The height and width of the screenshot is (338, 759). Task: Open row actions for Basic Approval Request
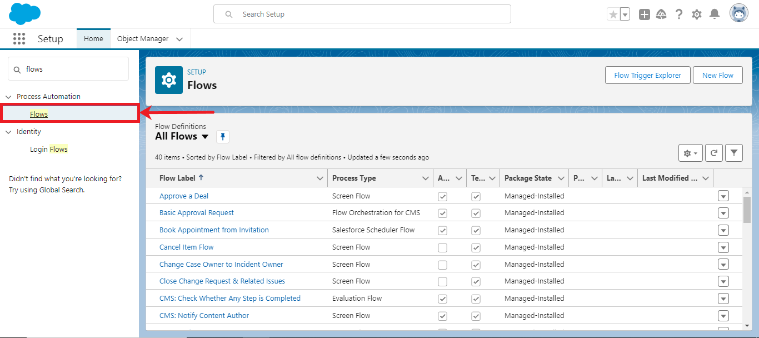point(723,213)
